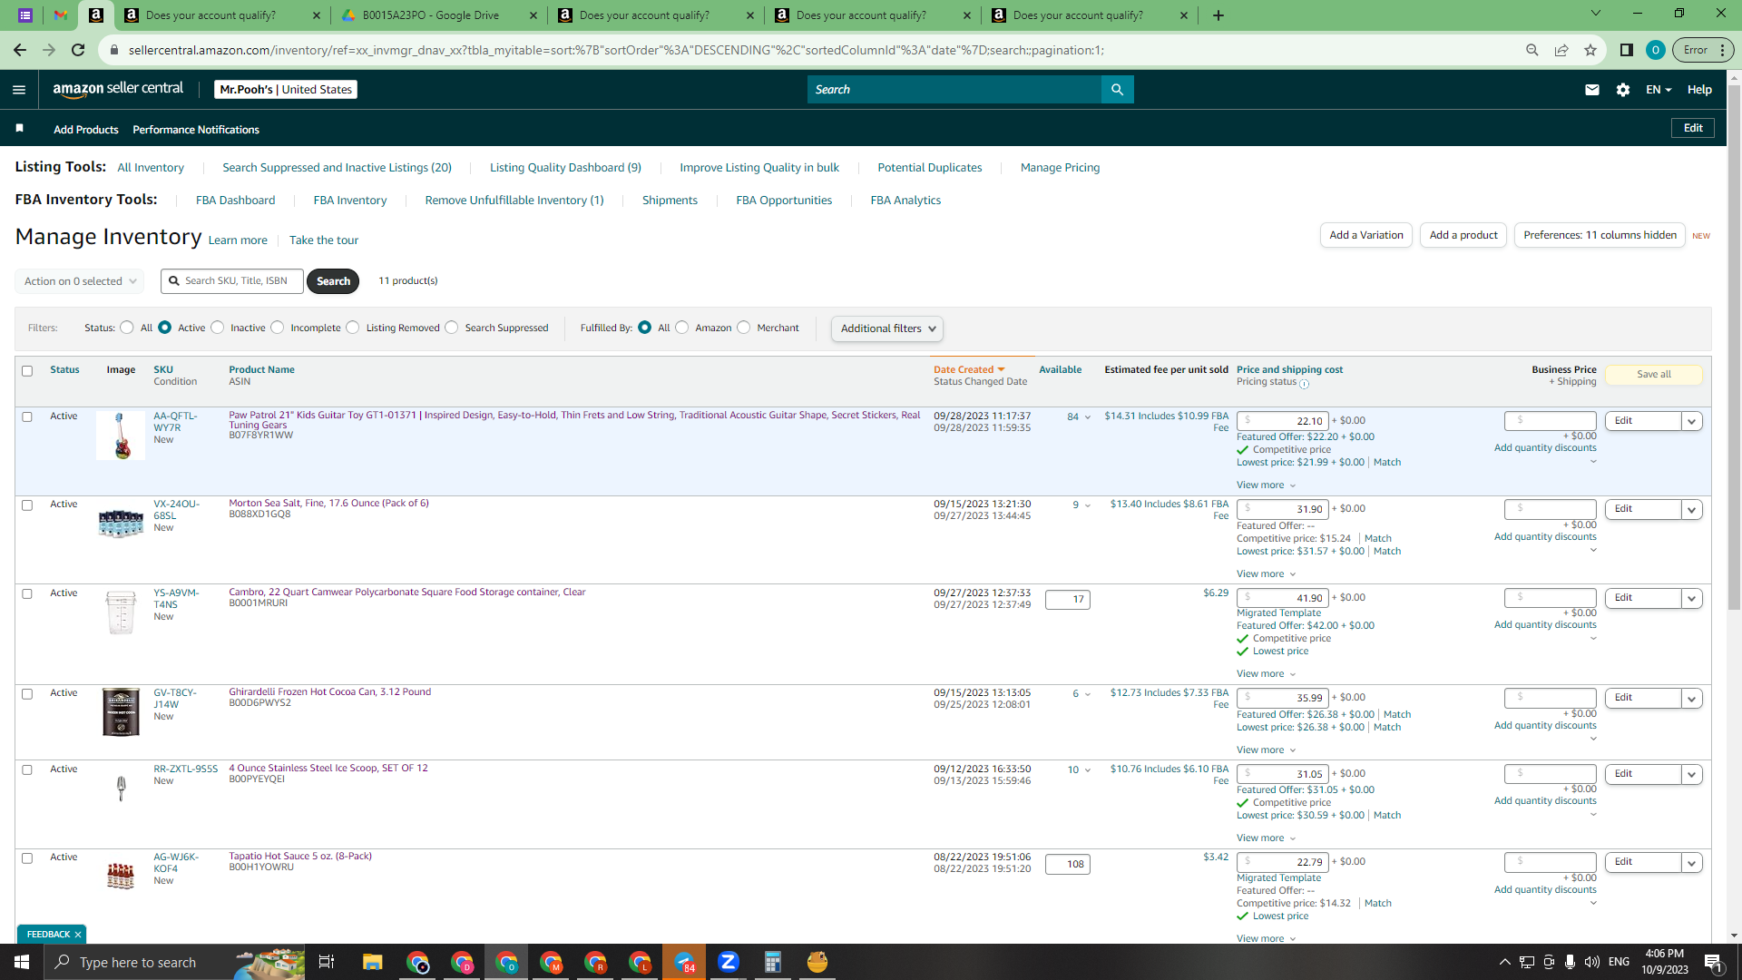
Task: Bookmark this page with the star icon
Action: [x=1590, y=50]
